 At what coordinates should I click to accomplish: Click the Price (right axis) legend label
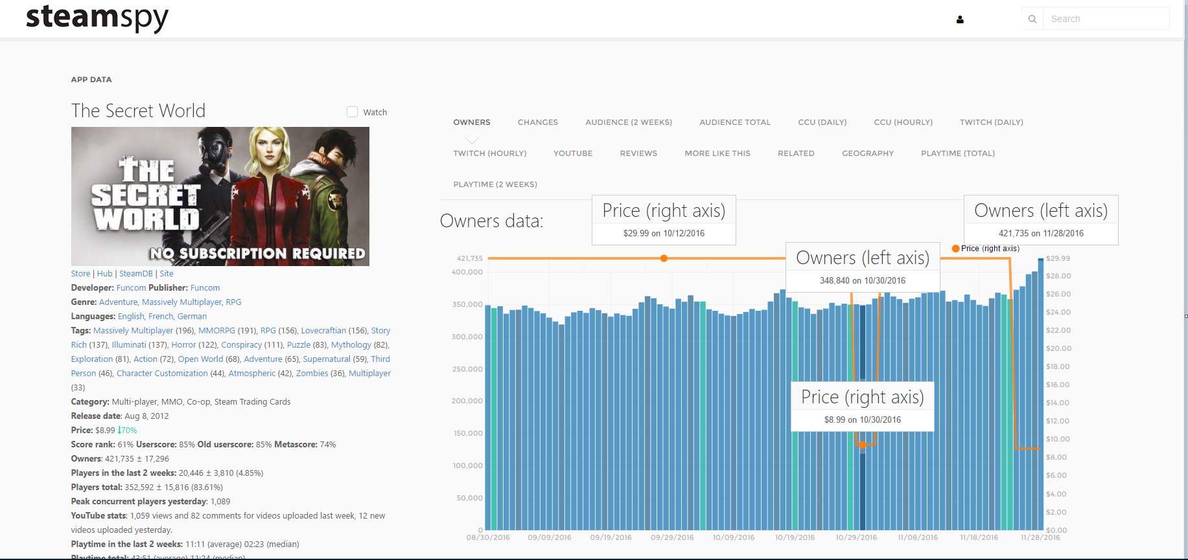coord(990,249)
